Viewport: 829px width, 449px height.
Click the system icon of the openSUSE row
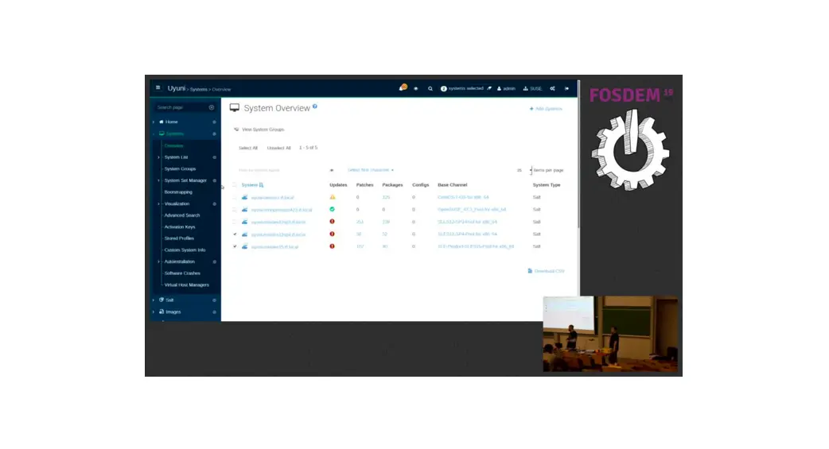point(245,210)
